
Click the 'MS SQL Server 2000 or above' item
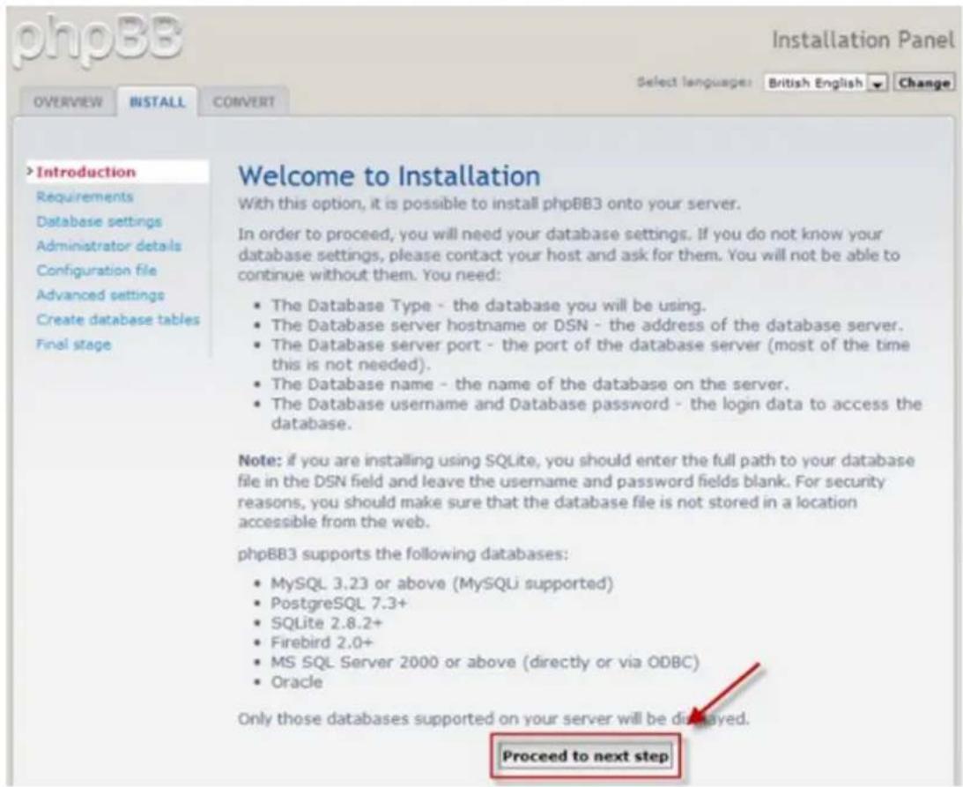(x=485, y=662)
